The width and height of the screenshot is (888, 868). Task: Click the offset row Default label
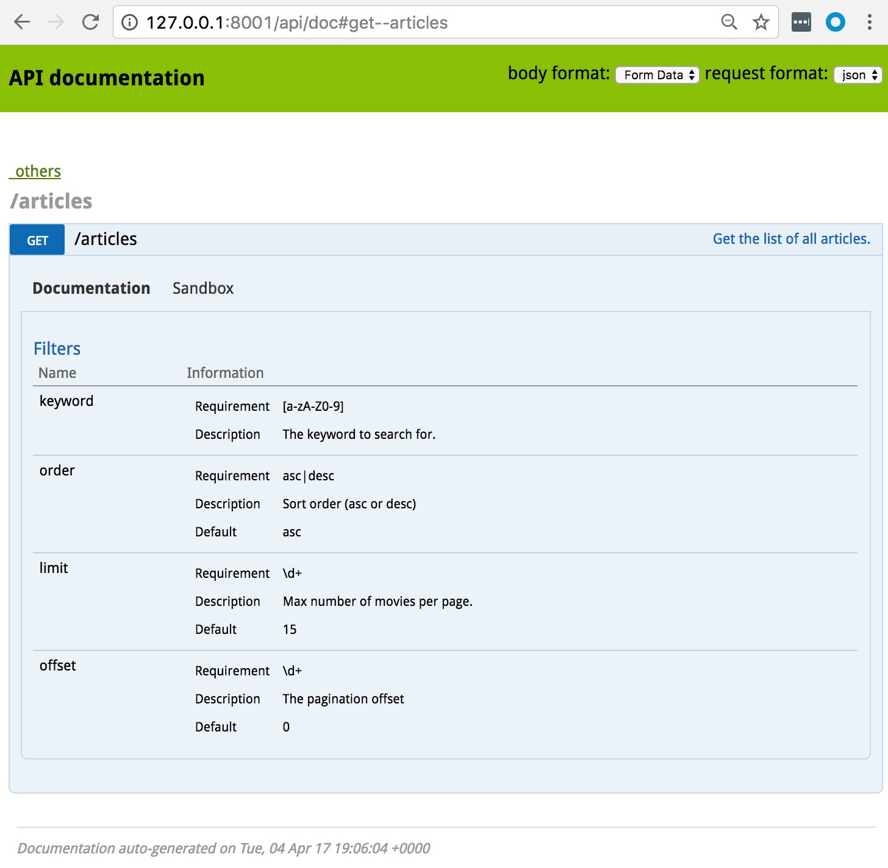(x=216, y=727)
